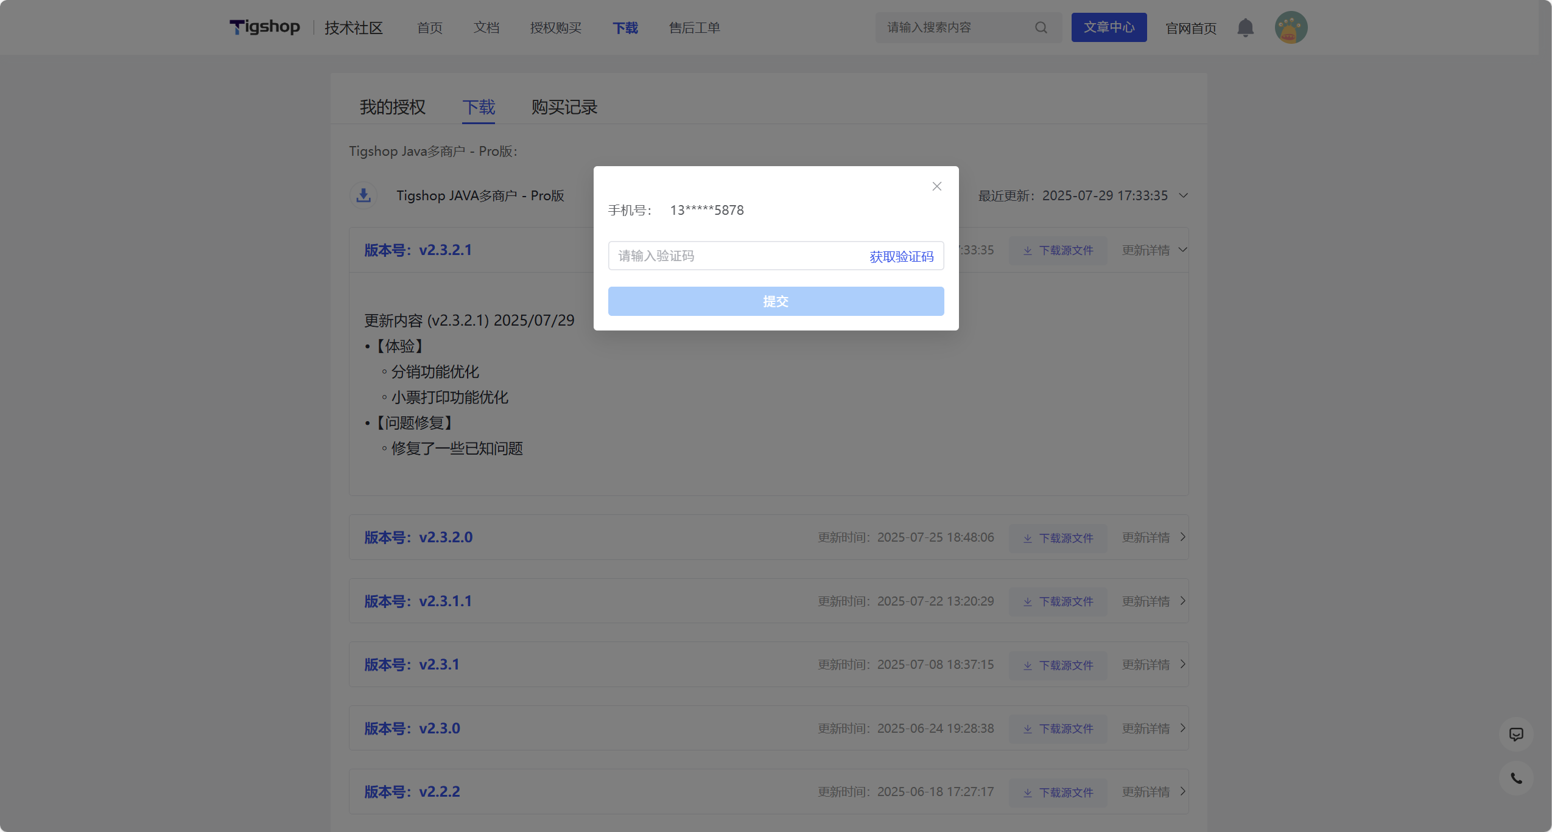Download source file for v2.3.1
This screenshot has height=832, width=1552.
(1058, 665)
